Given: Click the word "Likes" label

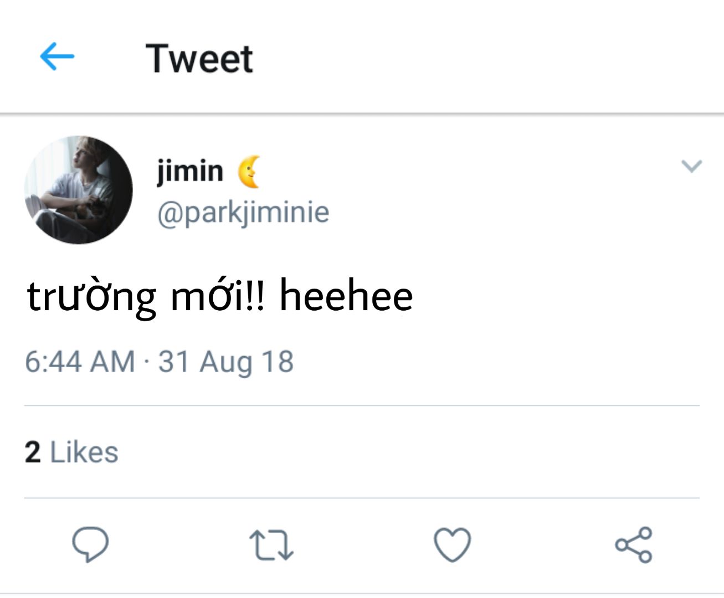Looking at the screenshot, I should (84, 452).
